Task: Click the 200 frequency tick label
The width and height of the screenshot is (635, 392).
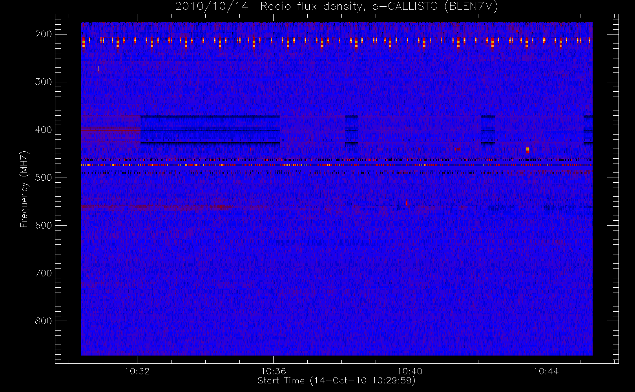Action: click(x=44, y=34)
